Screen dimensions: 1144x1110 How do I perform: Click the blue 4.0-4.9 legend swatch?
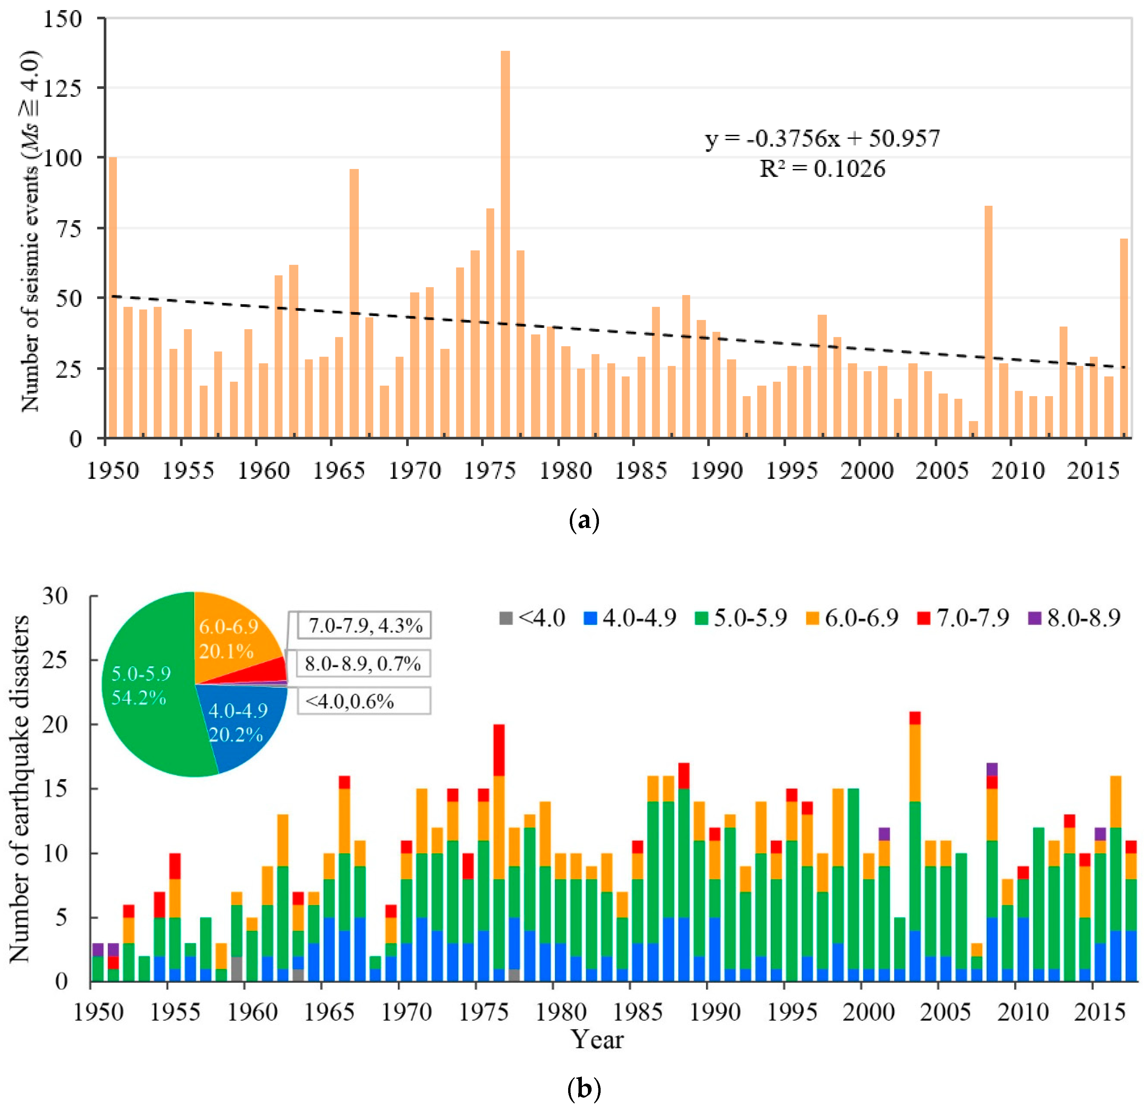pyautogui.click(x=590, y=618)
